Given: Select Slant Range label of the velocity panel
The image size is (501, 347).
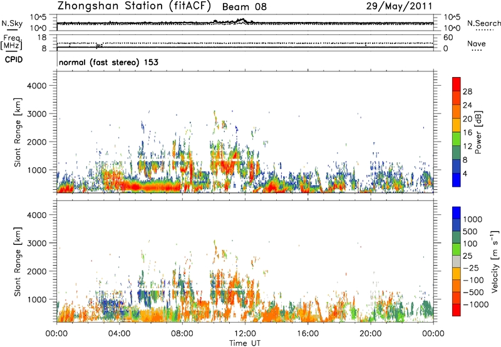Looking at the screenshot, I should pos(18,262).
